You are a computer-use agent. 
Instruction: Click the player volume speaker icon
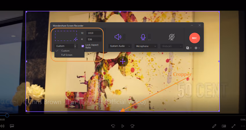click(x=2, y=126)
